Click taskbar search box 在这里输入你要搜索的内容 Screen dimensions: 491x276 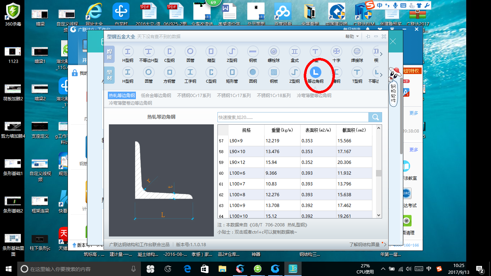coord(78,269)
